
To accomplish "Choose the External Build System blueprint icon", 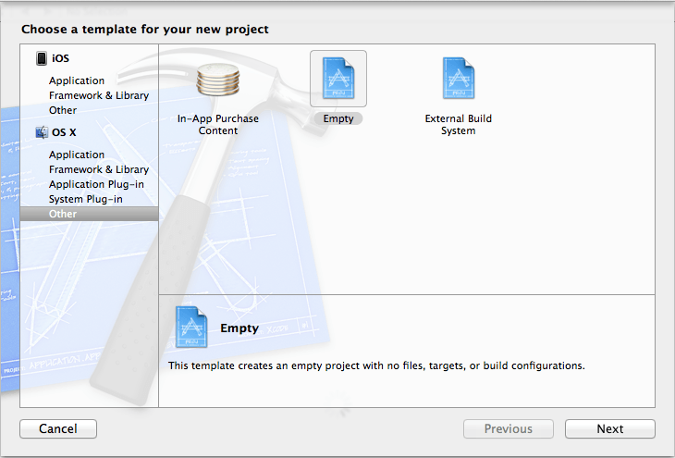I will point(458,78).
